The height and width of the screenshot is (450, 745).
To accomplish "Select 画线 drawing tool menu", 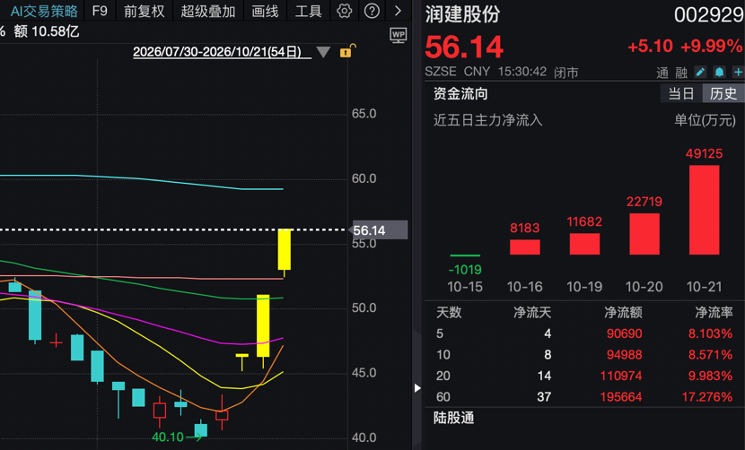I will tap(265, 11).
